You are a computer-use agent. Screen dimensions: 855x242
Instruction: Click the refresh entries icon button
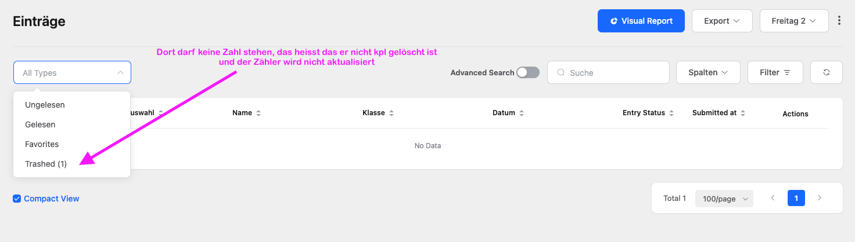826,72
